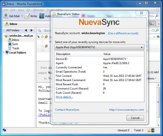Open the View menu
Image resolution: width=163 pixels, height=136 pixels.
tap(21, 10)
